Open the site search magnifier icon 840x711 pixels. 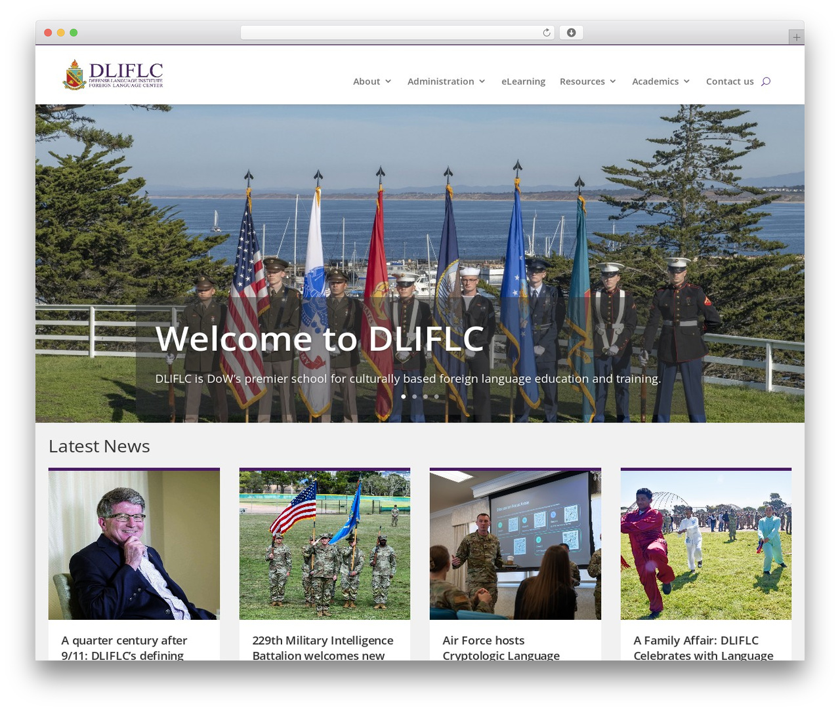766,81
